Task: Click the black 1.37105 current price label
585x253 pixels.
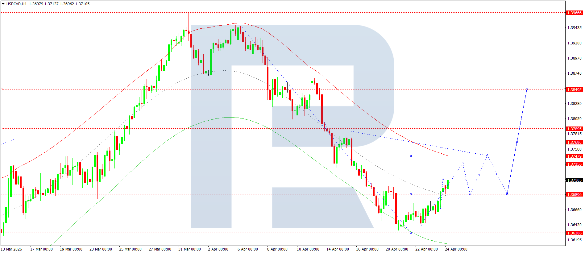Action: [x=574, y=180]
